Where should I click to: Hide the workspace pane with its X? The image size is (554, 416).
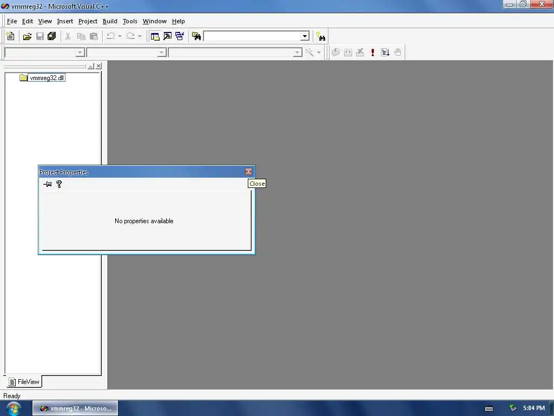pos(98,66)
